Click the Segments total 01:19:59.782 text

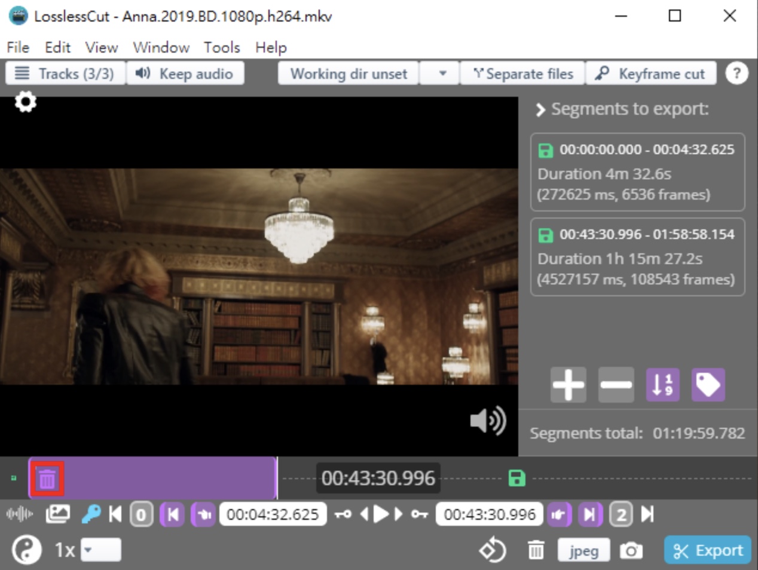(637, 433)
